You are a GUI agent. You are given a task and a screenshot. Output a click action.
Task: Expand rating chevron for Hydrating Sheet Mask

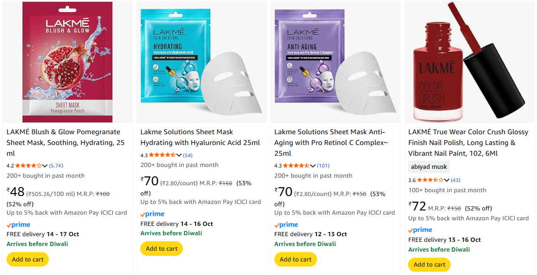[178, 155]
